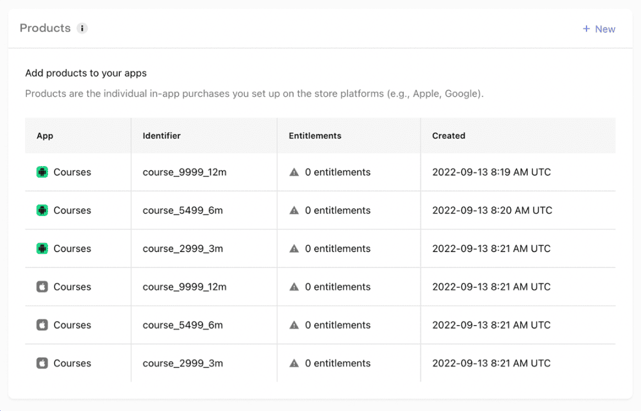Click the Entitlements column header
Viewport: 641px width, 411px height.
pos(315,136)
